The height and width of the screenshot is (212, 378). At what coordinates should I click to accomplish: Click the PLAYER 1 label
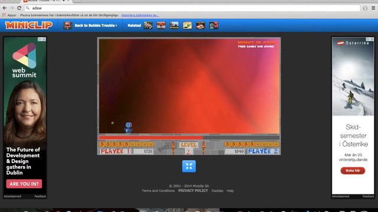click(115, 151)
